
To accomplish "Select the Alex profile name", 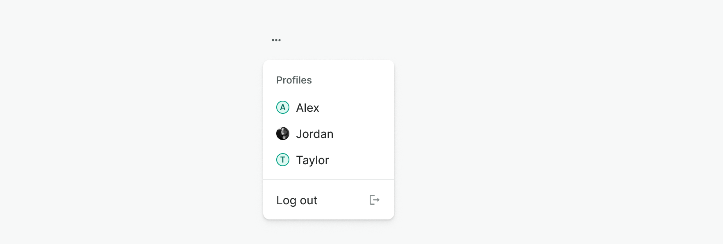I will click(x=307, y=108).
